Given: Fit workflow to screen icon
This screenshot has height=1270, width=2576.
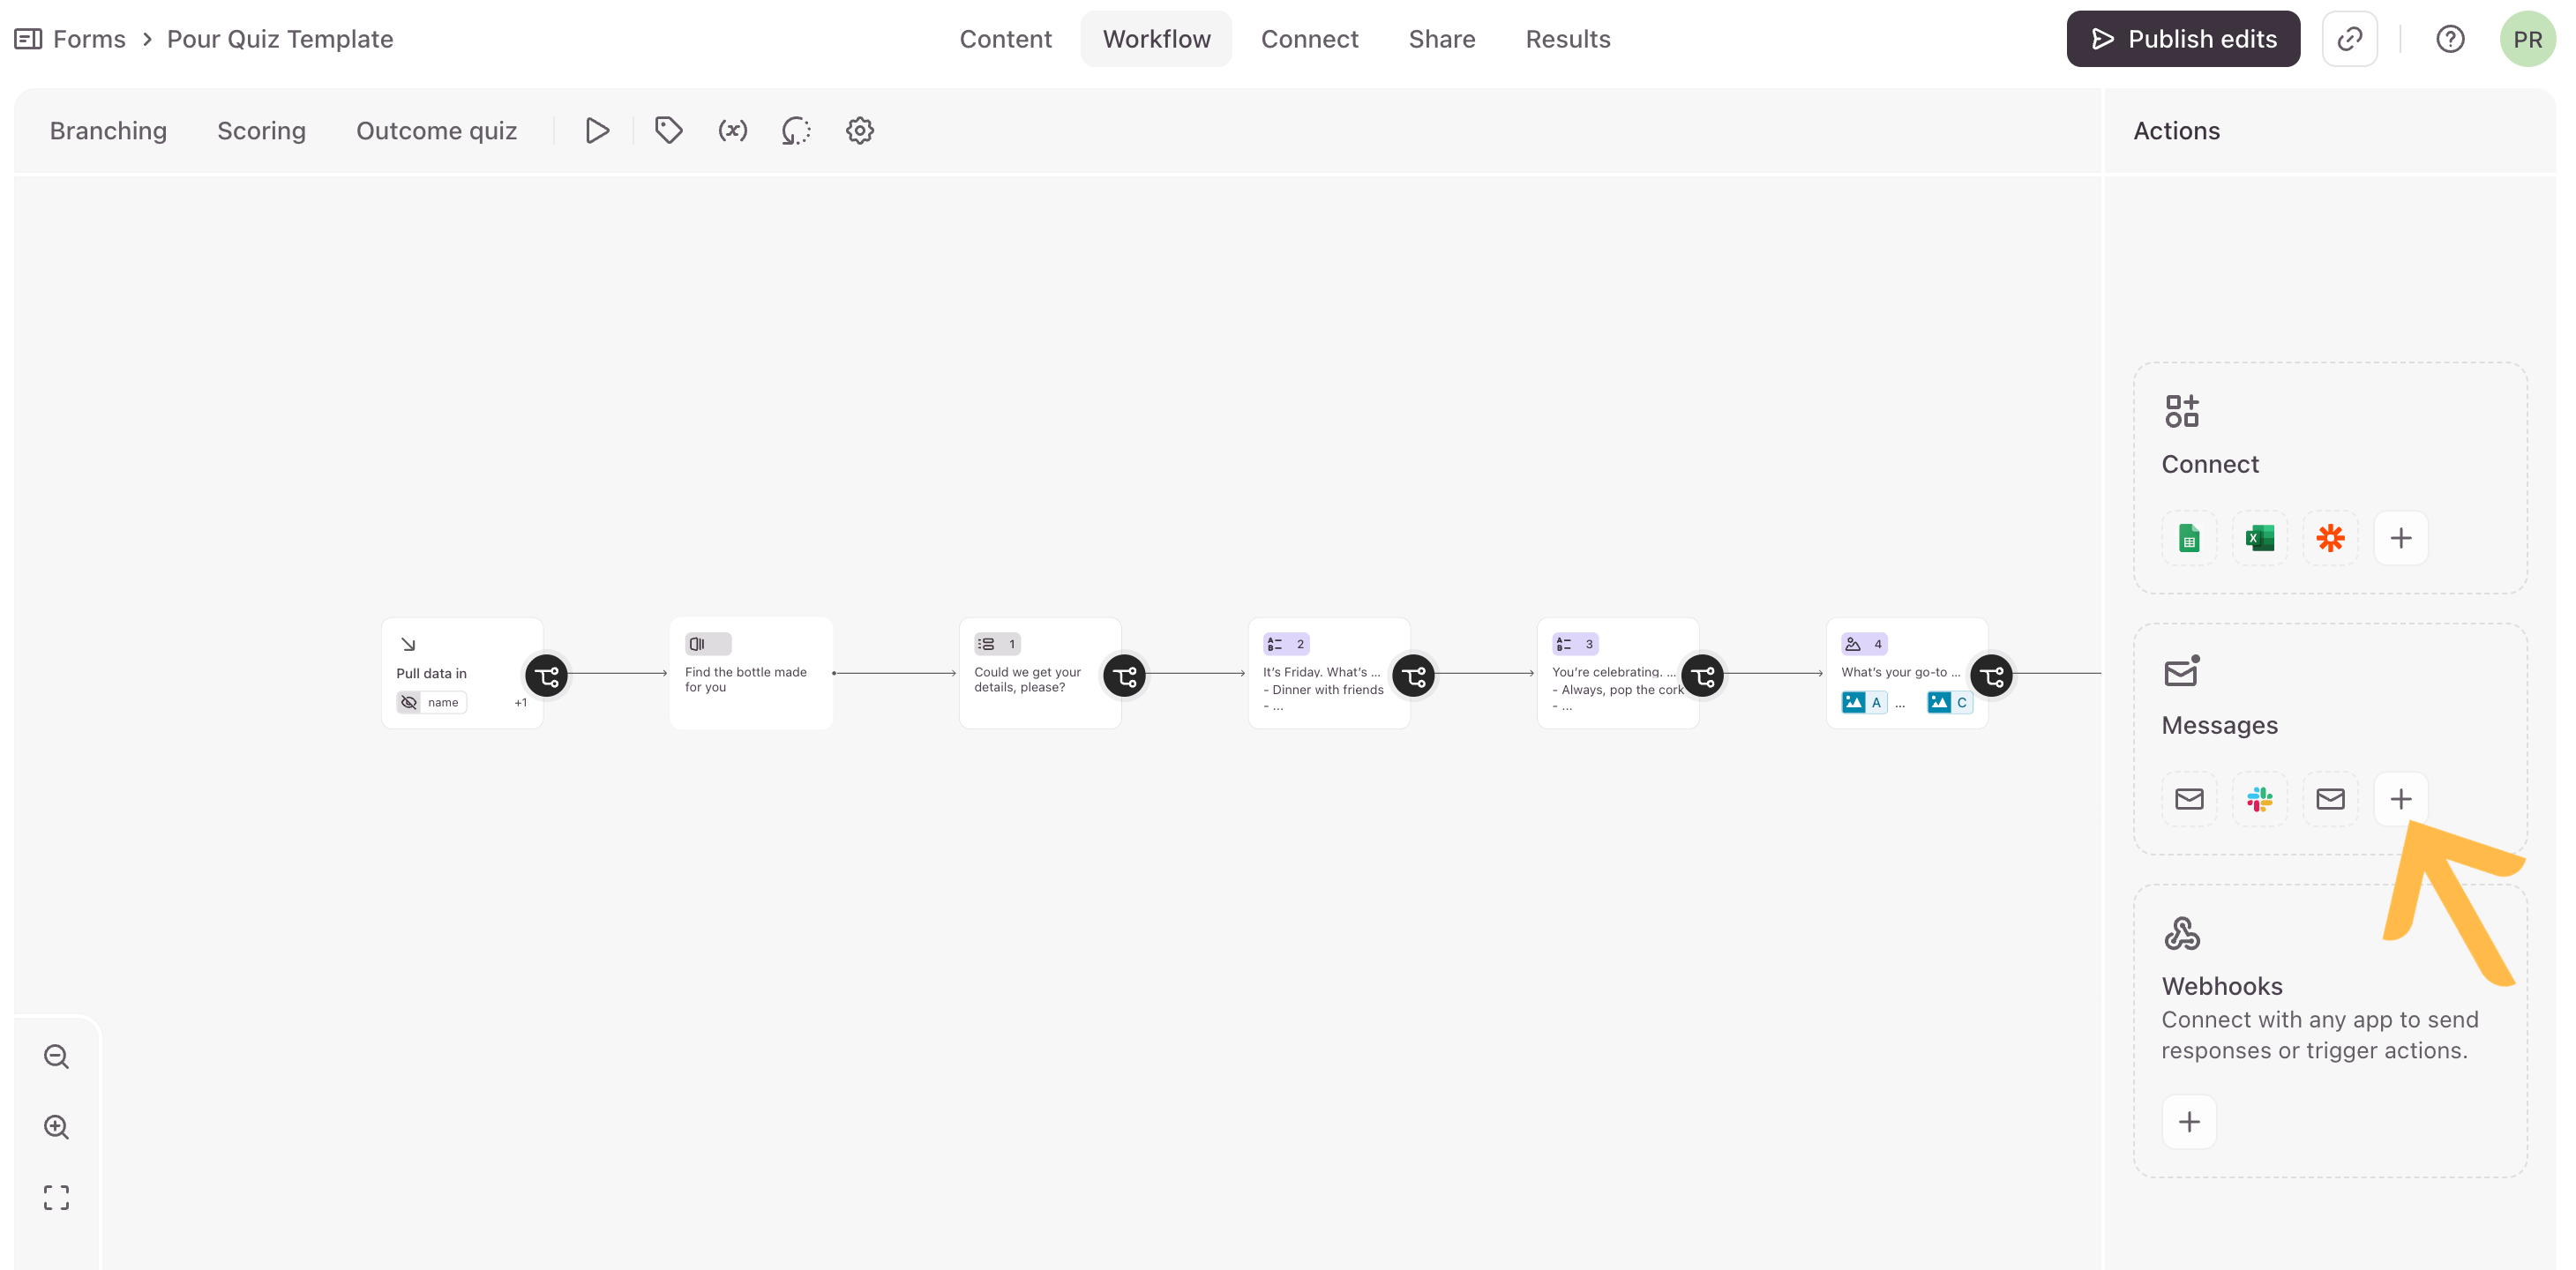Looking at the screenshot, I should pyautogui.click(x=57, y=1197).
